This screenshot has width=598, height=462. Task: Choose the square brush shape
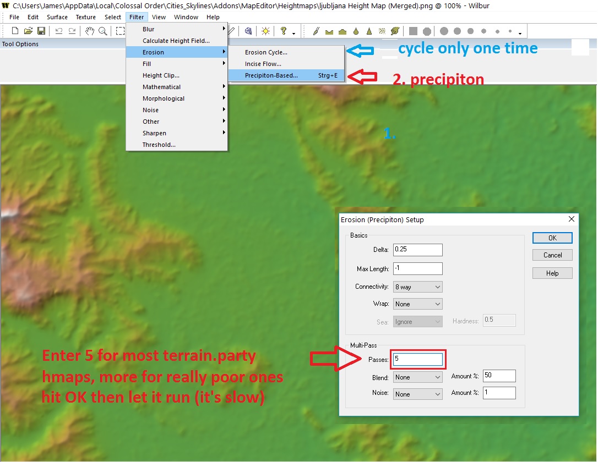[x=413, y=31]
